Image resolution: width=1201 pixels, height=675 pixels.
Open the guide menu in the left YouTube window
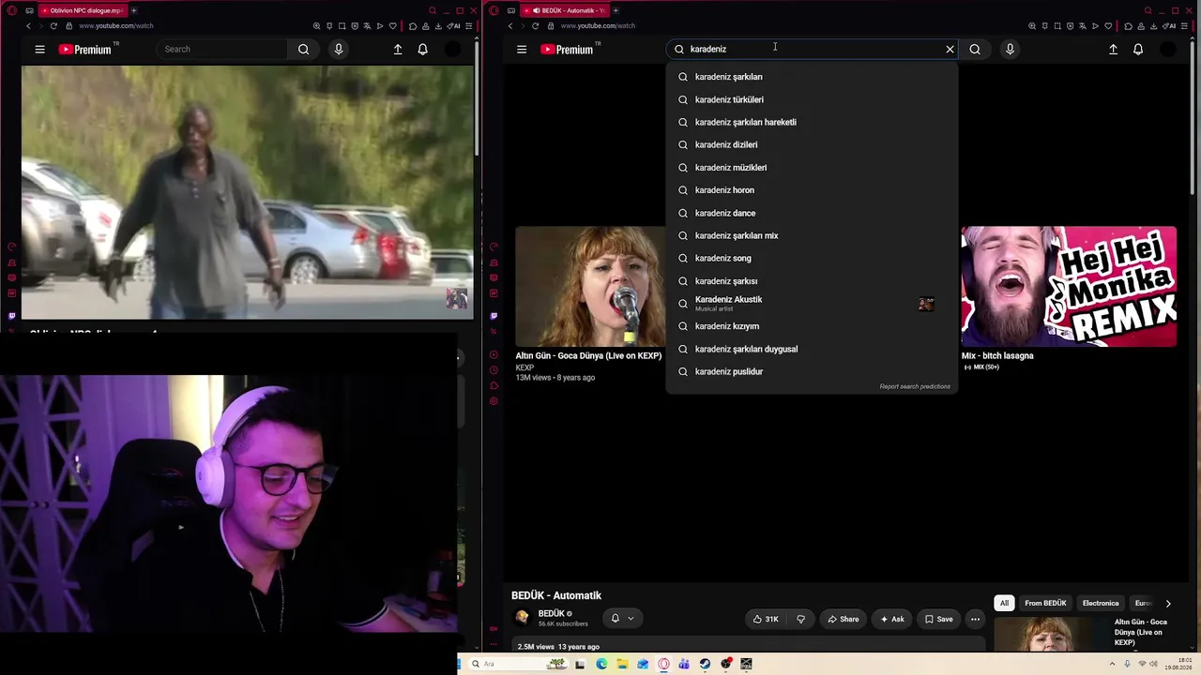pos(39,49)
